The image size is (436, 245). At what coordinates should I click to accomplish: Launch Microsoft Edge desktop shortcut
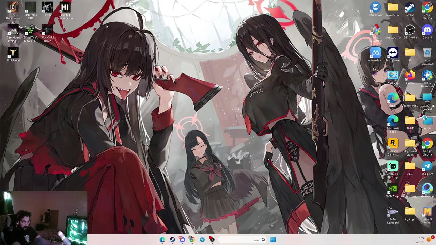[x=393, y=125]
